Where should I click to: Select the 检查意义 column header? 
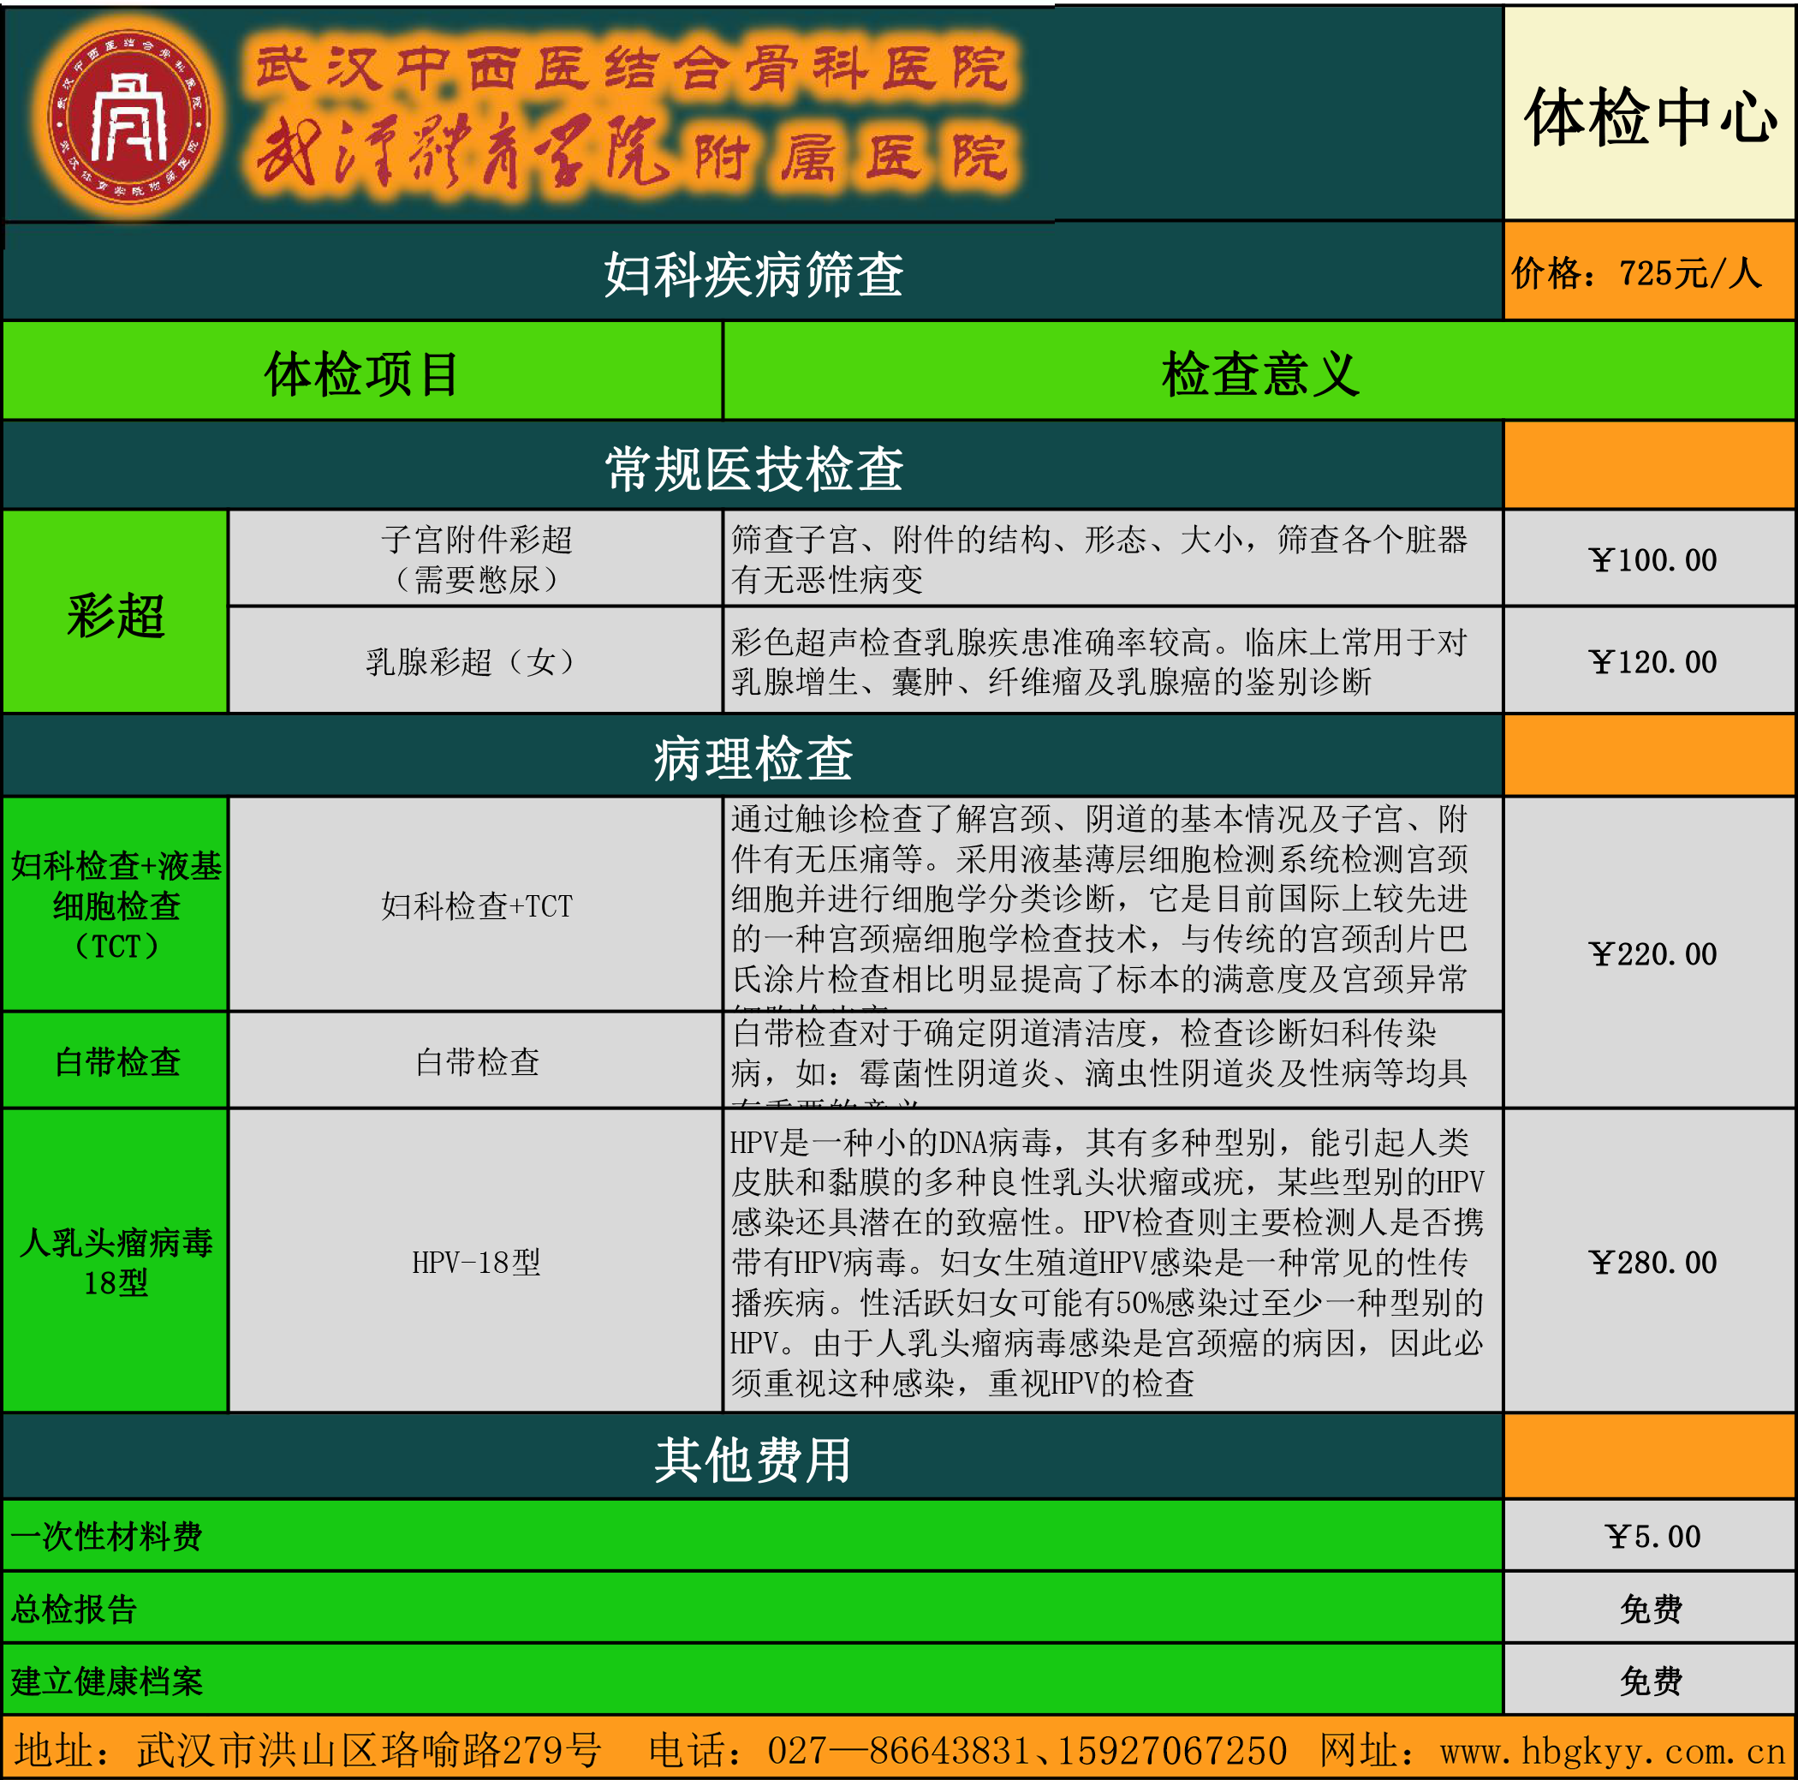click(1260, 373)
